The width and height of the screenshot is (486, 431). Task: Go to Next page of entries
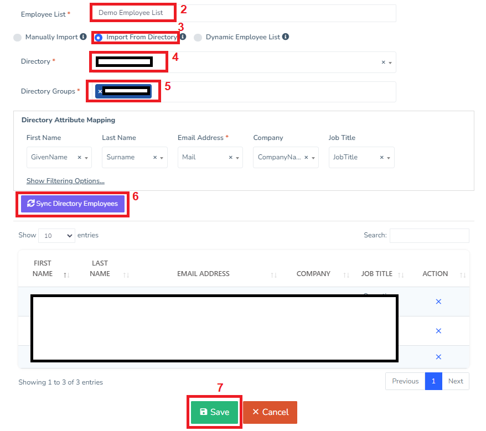pos(456,381)
